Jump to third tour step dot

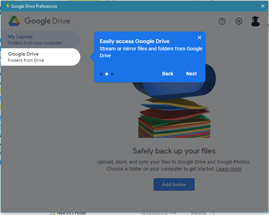pos(112,74)
